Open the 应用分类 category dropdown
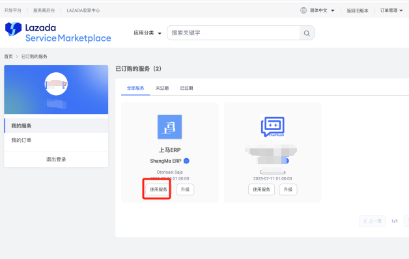409x259 pixels. (x=148, y=33)
